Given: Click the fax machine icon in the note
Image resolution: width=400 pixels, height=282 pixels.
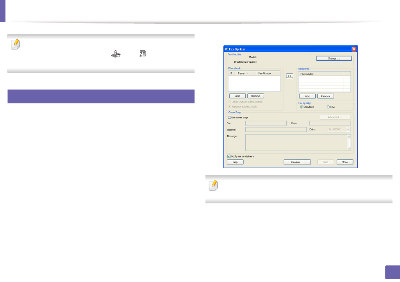Looking at the screenshot, I should 116,54.
